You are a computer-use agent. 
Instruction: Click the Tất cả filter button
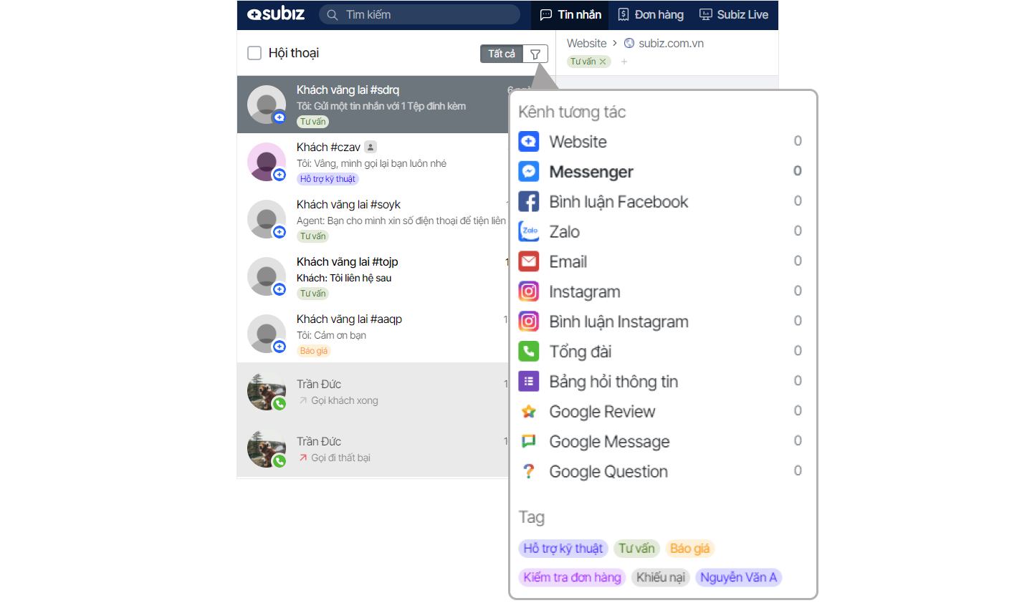click(502, 54)
